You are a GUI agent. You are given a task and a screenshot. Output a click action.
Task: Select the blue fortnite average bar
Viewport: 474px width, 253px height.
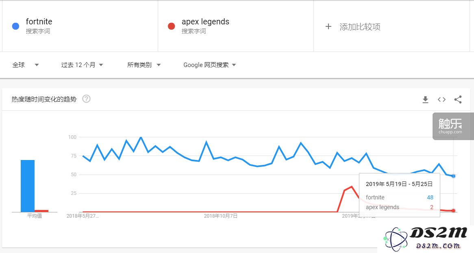28,186
